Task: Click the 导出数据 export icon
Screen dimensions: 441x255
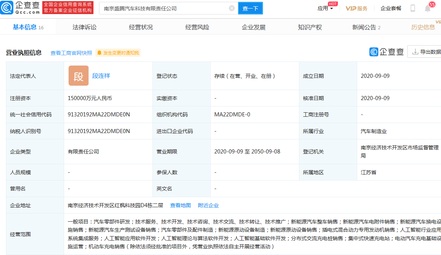Action: [x=416, y=52]
